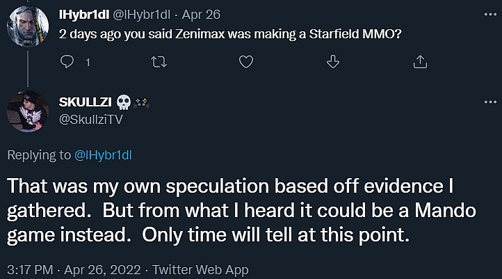
Task: Like IHybr1dl's tweet with the heart
Action: click(x=245, y=63)
